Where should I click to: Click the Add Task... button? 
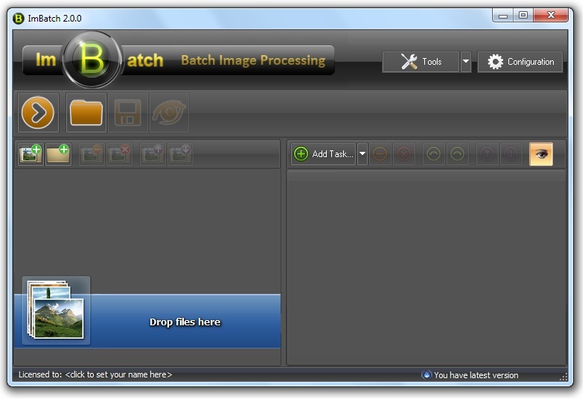click(323, 154)
